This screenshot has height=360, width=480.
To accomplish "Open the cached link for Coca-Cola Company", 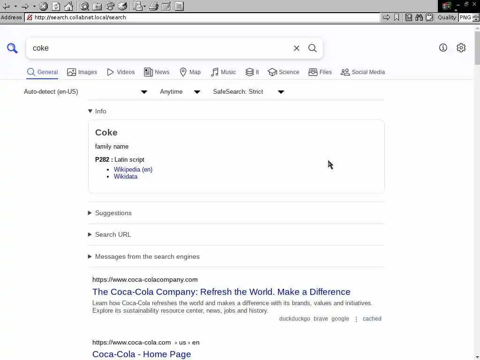I will point(372,319).
